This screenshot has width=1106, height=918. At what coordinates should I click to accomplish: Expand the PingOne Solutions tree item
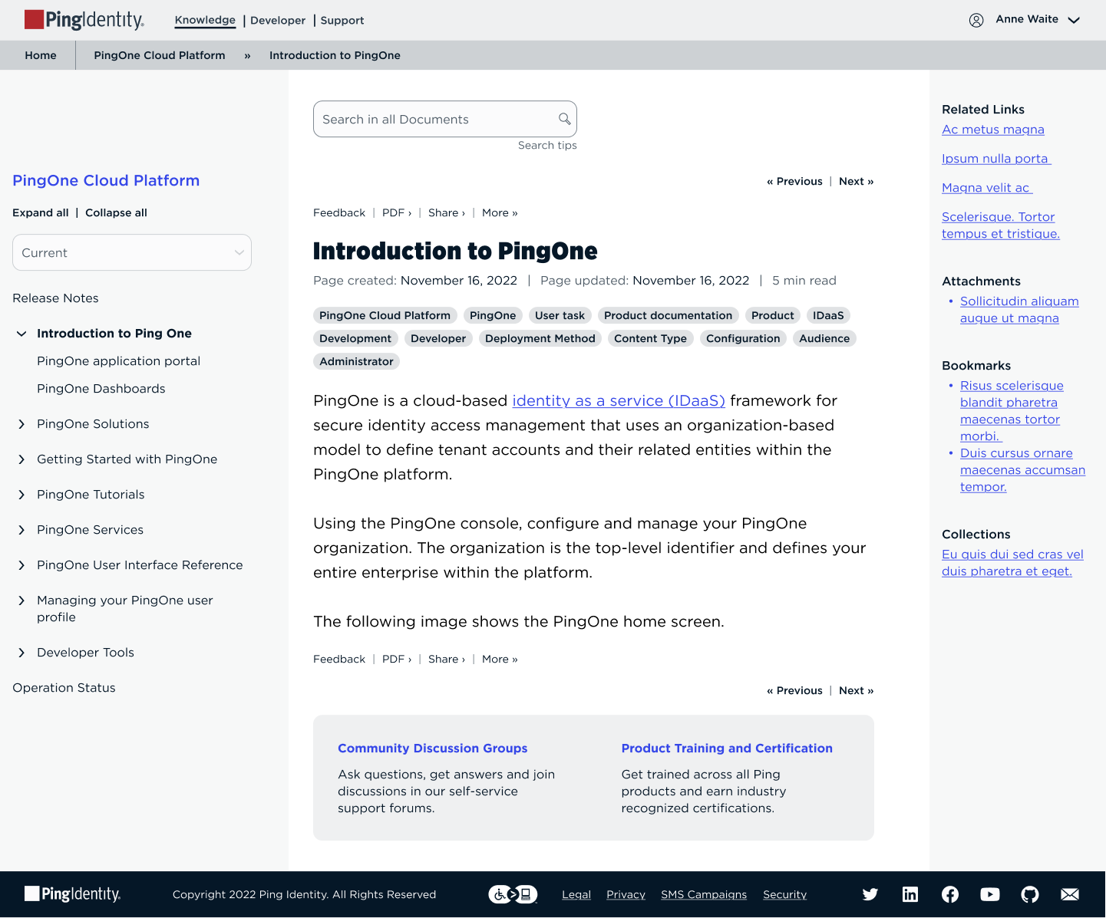[x=21, y=424]
